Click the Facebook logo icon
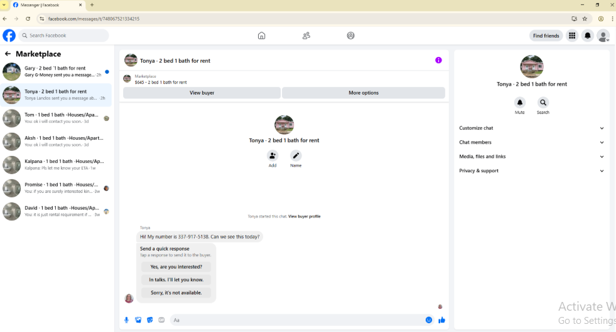The image size is (616, 332). coord(9,35)
